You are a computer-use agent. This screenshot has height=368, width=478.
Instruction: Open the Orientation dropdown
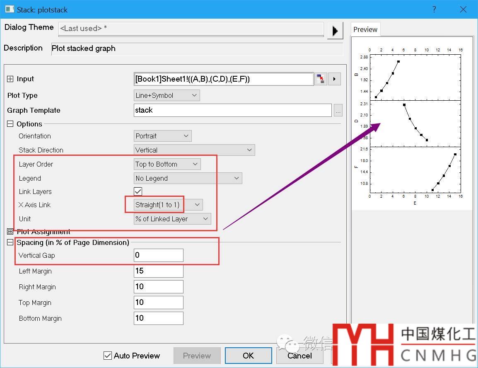point(162,136)
